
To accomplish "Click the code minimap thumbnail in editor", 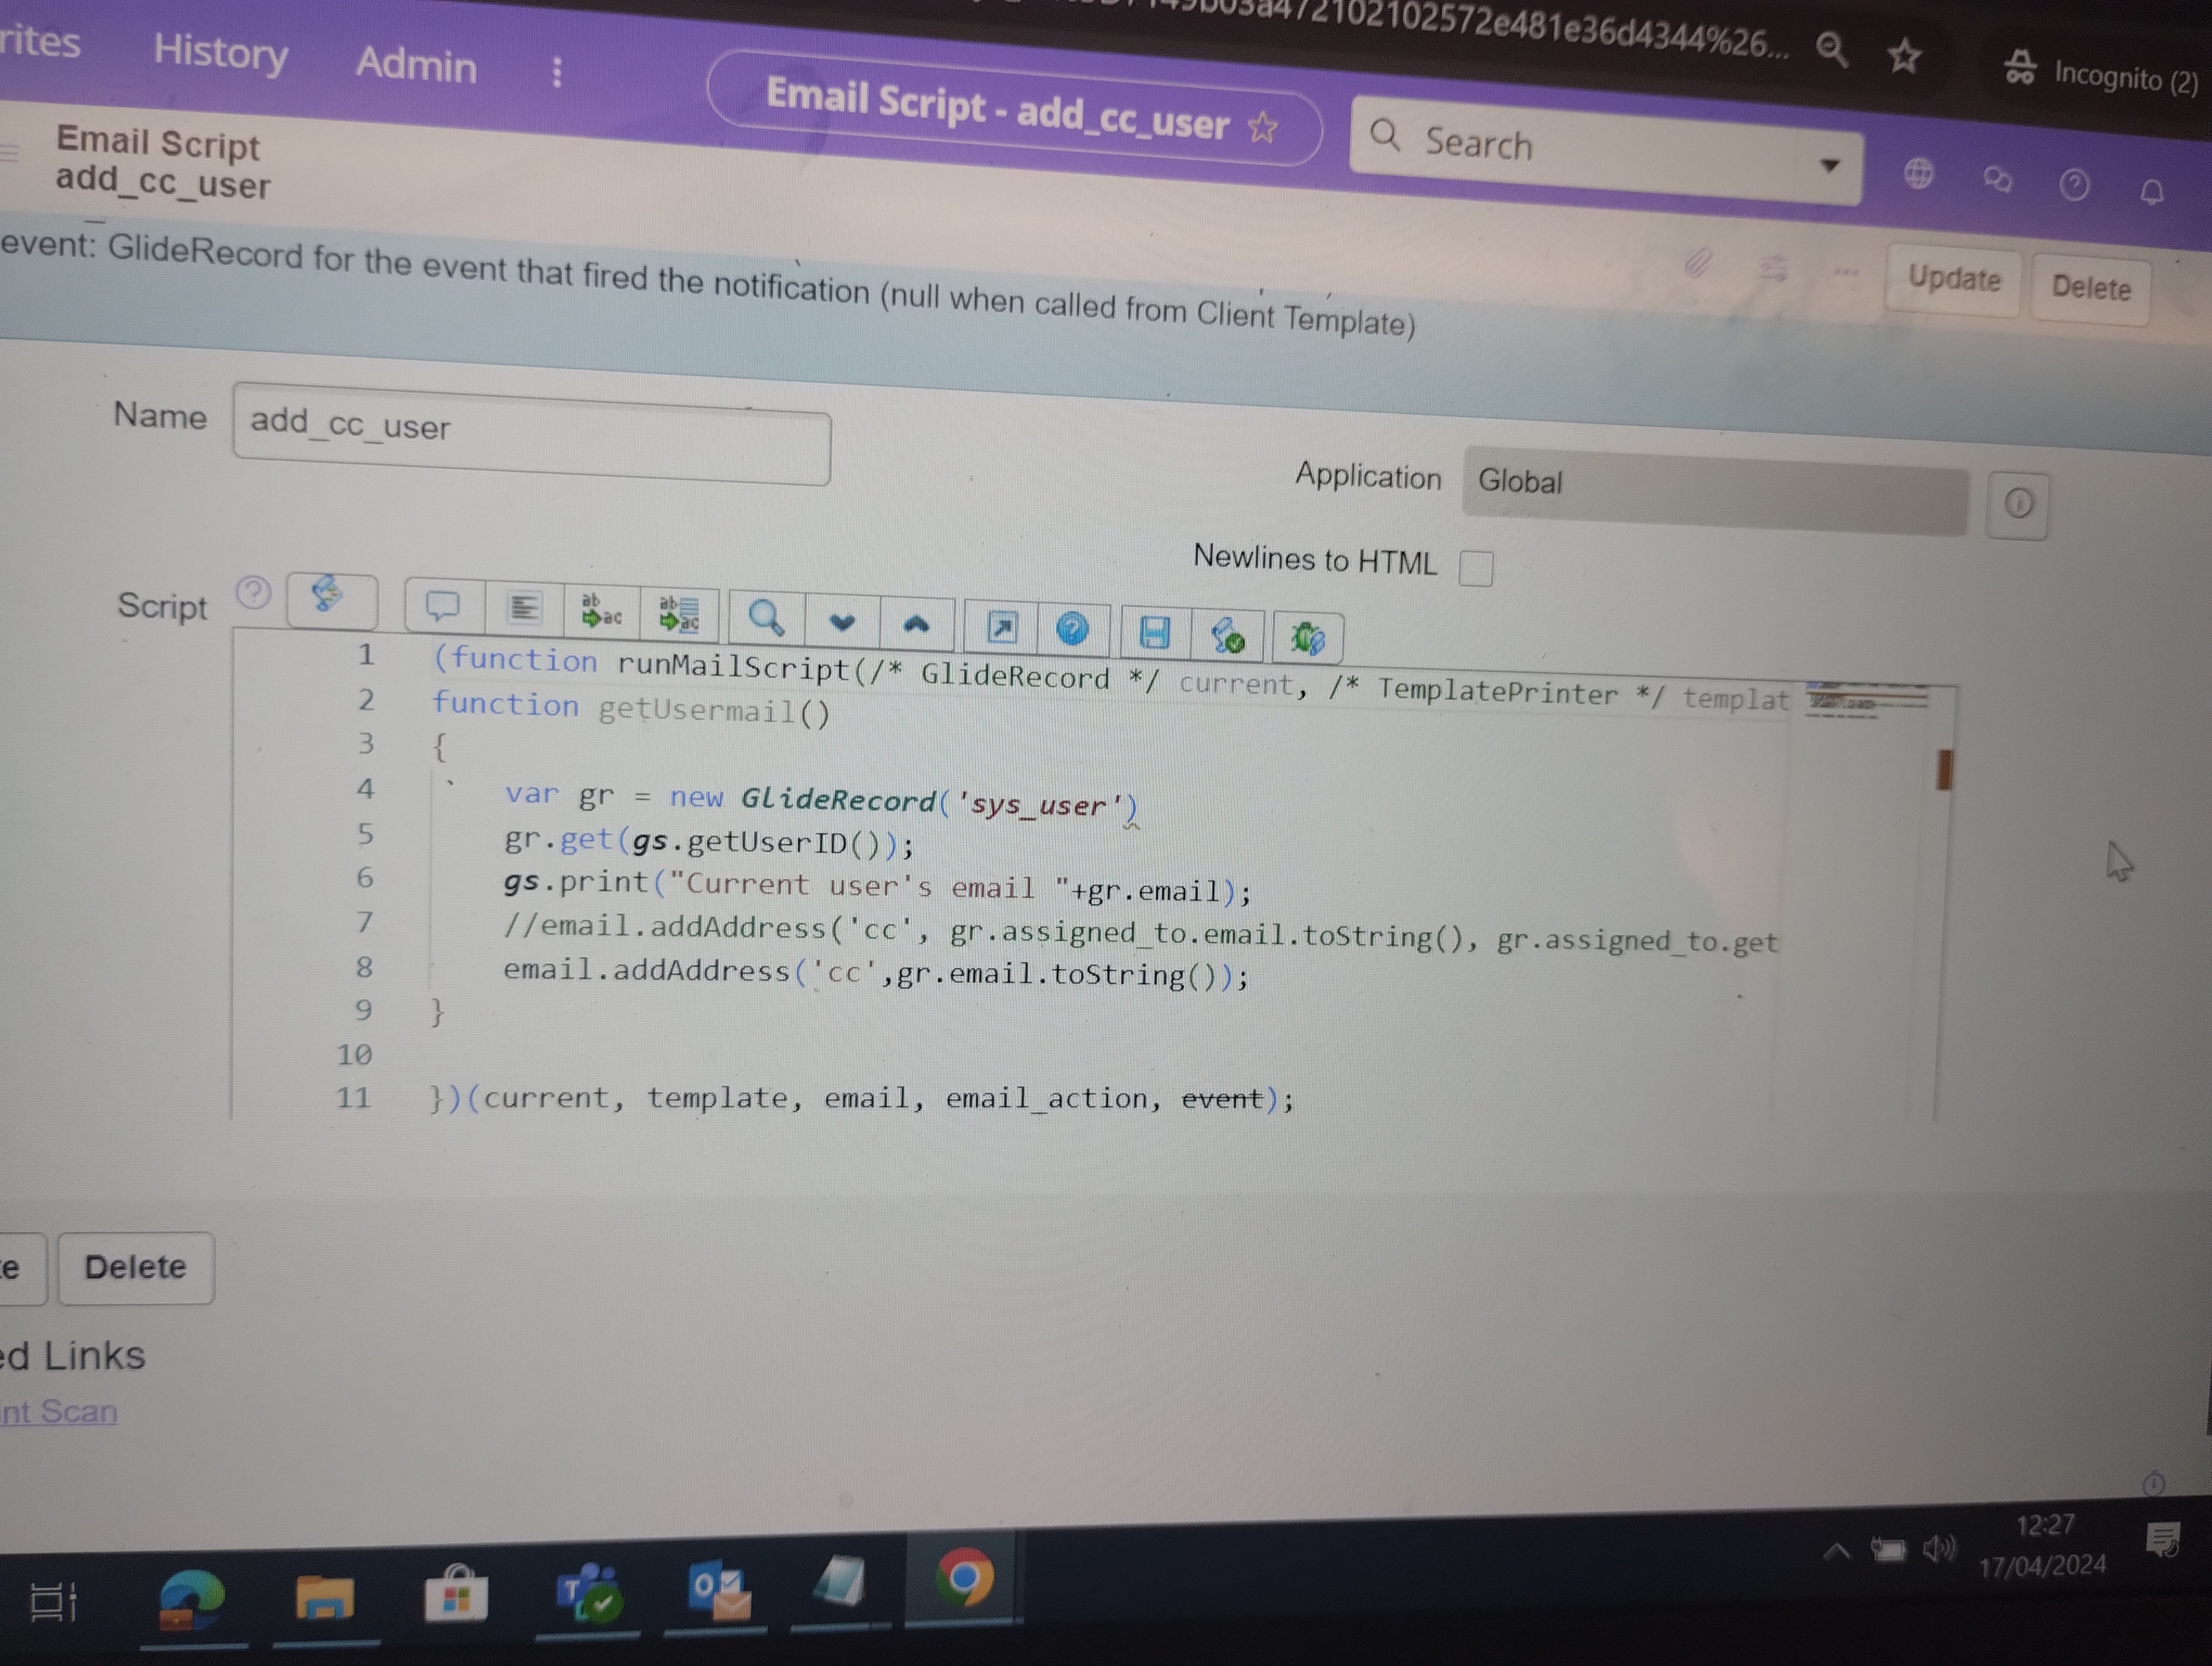I will tap(1866, 701).
